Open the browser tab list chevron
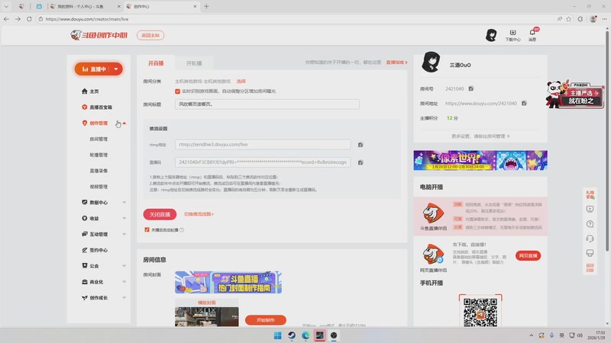 6,6
